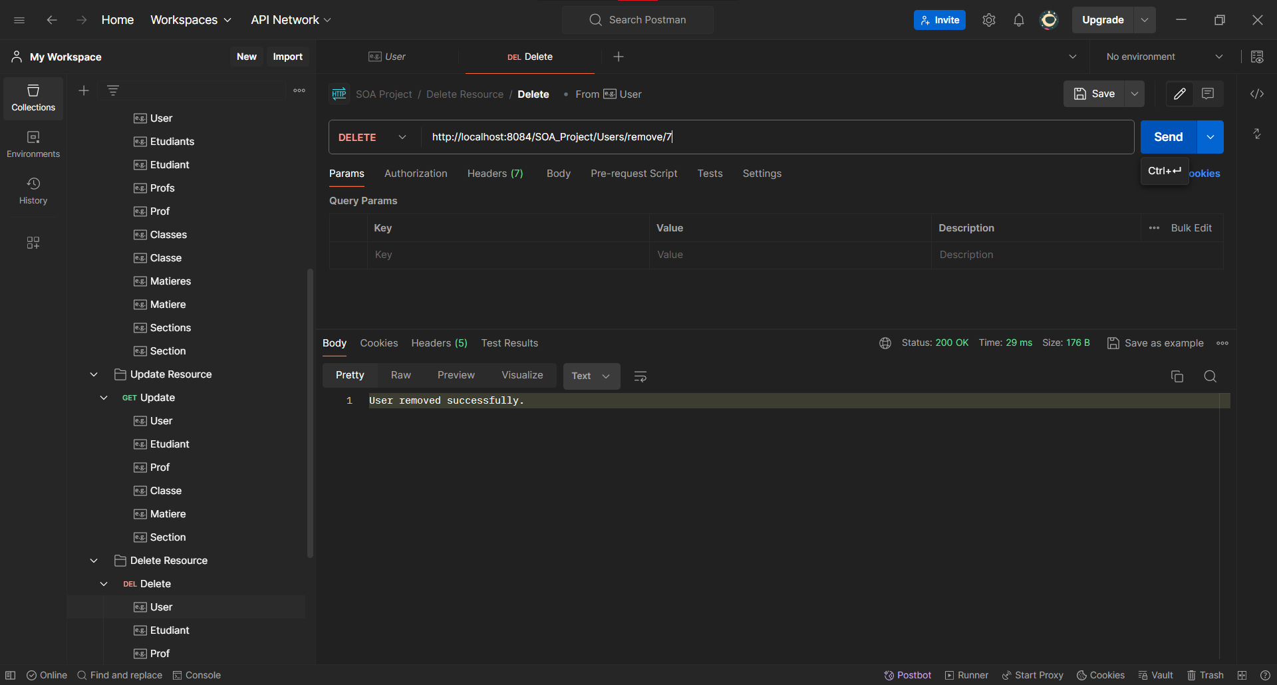Open the hamburger menu icon
Viewport: 1277px width, 685px height.
point(19,20)
